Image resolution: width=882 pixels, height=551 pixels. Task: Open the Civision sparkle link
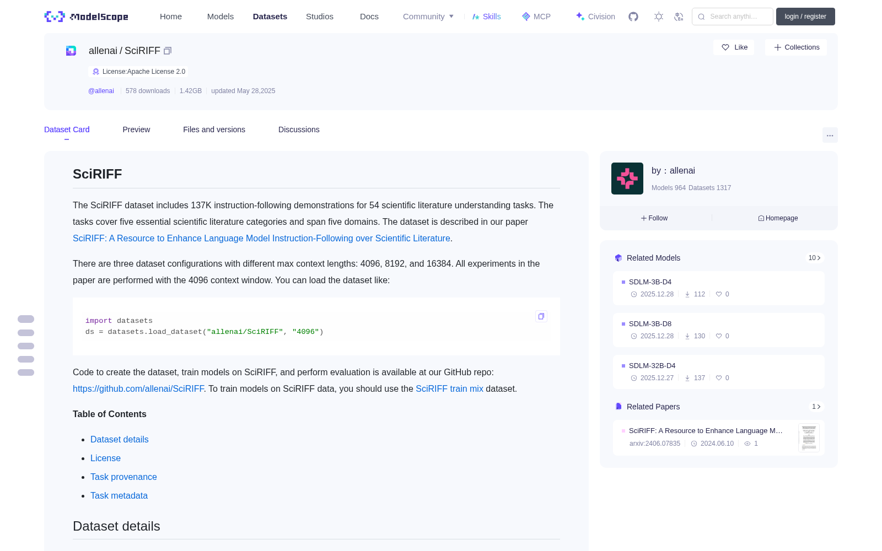[595, 17]
